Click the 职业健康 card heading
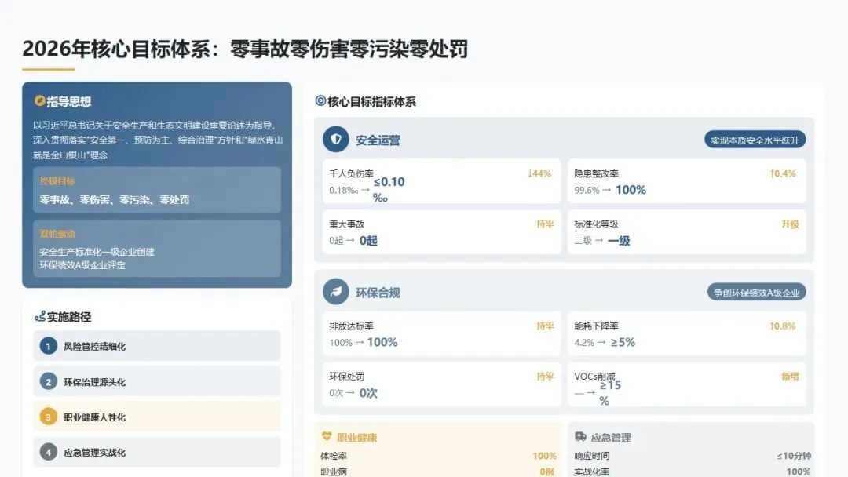848x477 pixels. point(357,438)
